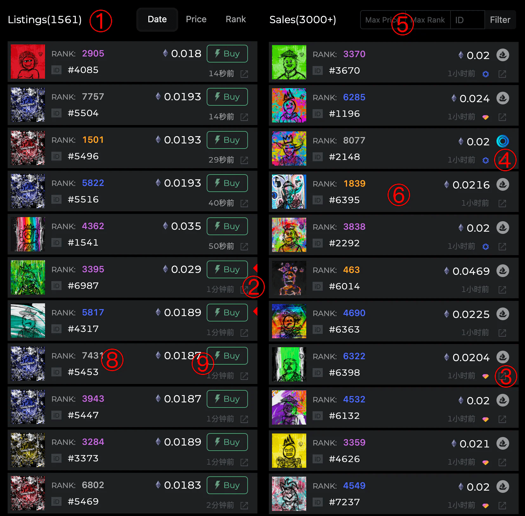The image size is (525, 516).
Task: Sort listings by Rank tab
Action: (236, 19)
